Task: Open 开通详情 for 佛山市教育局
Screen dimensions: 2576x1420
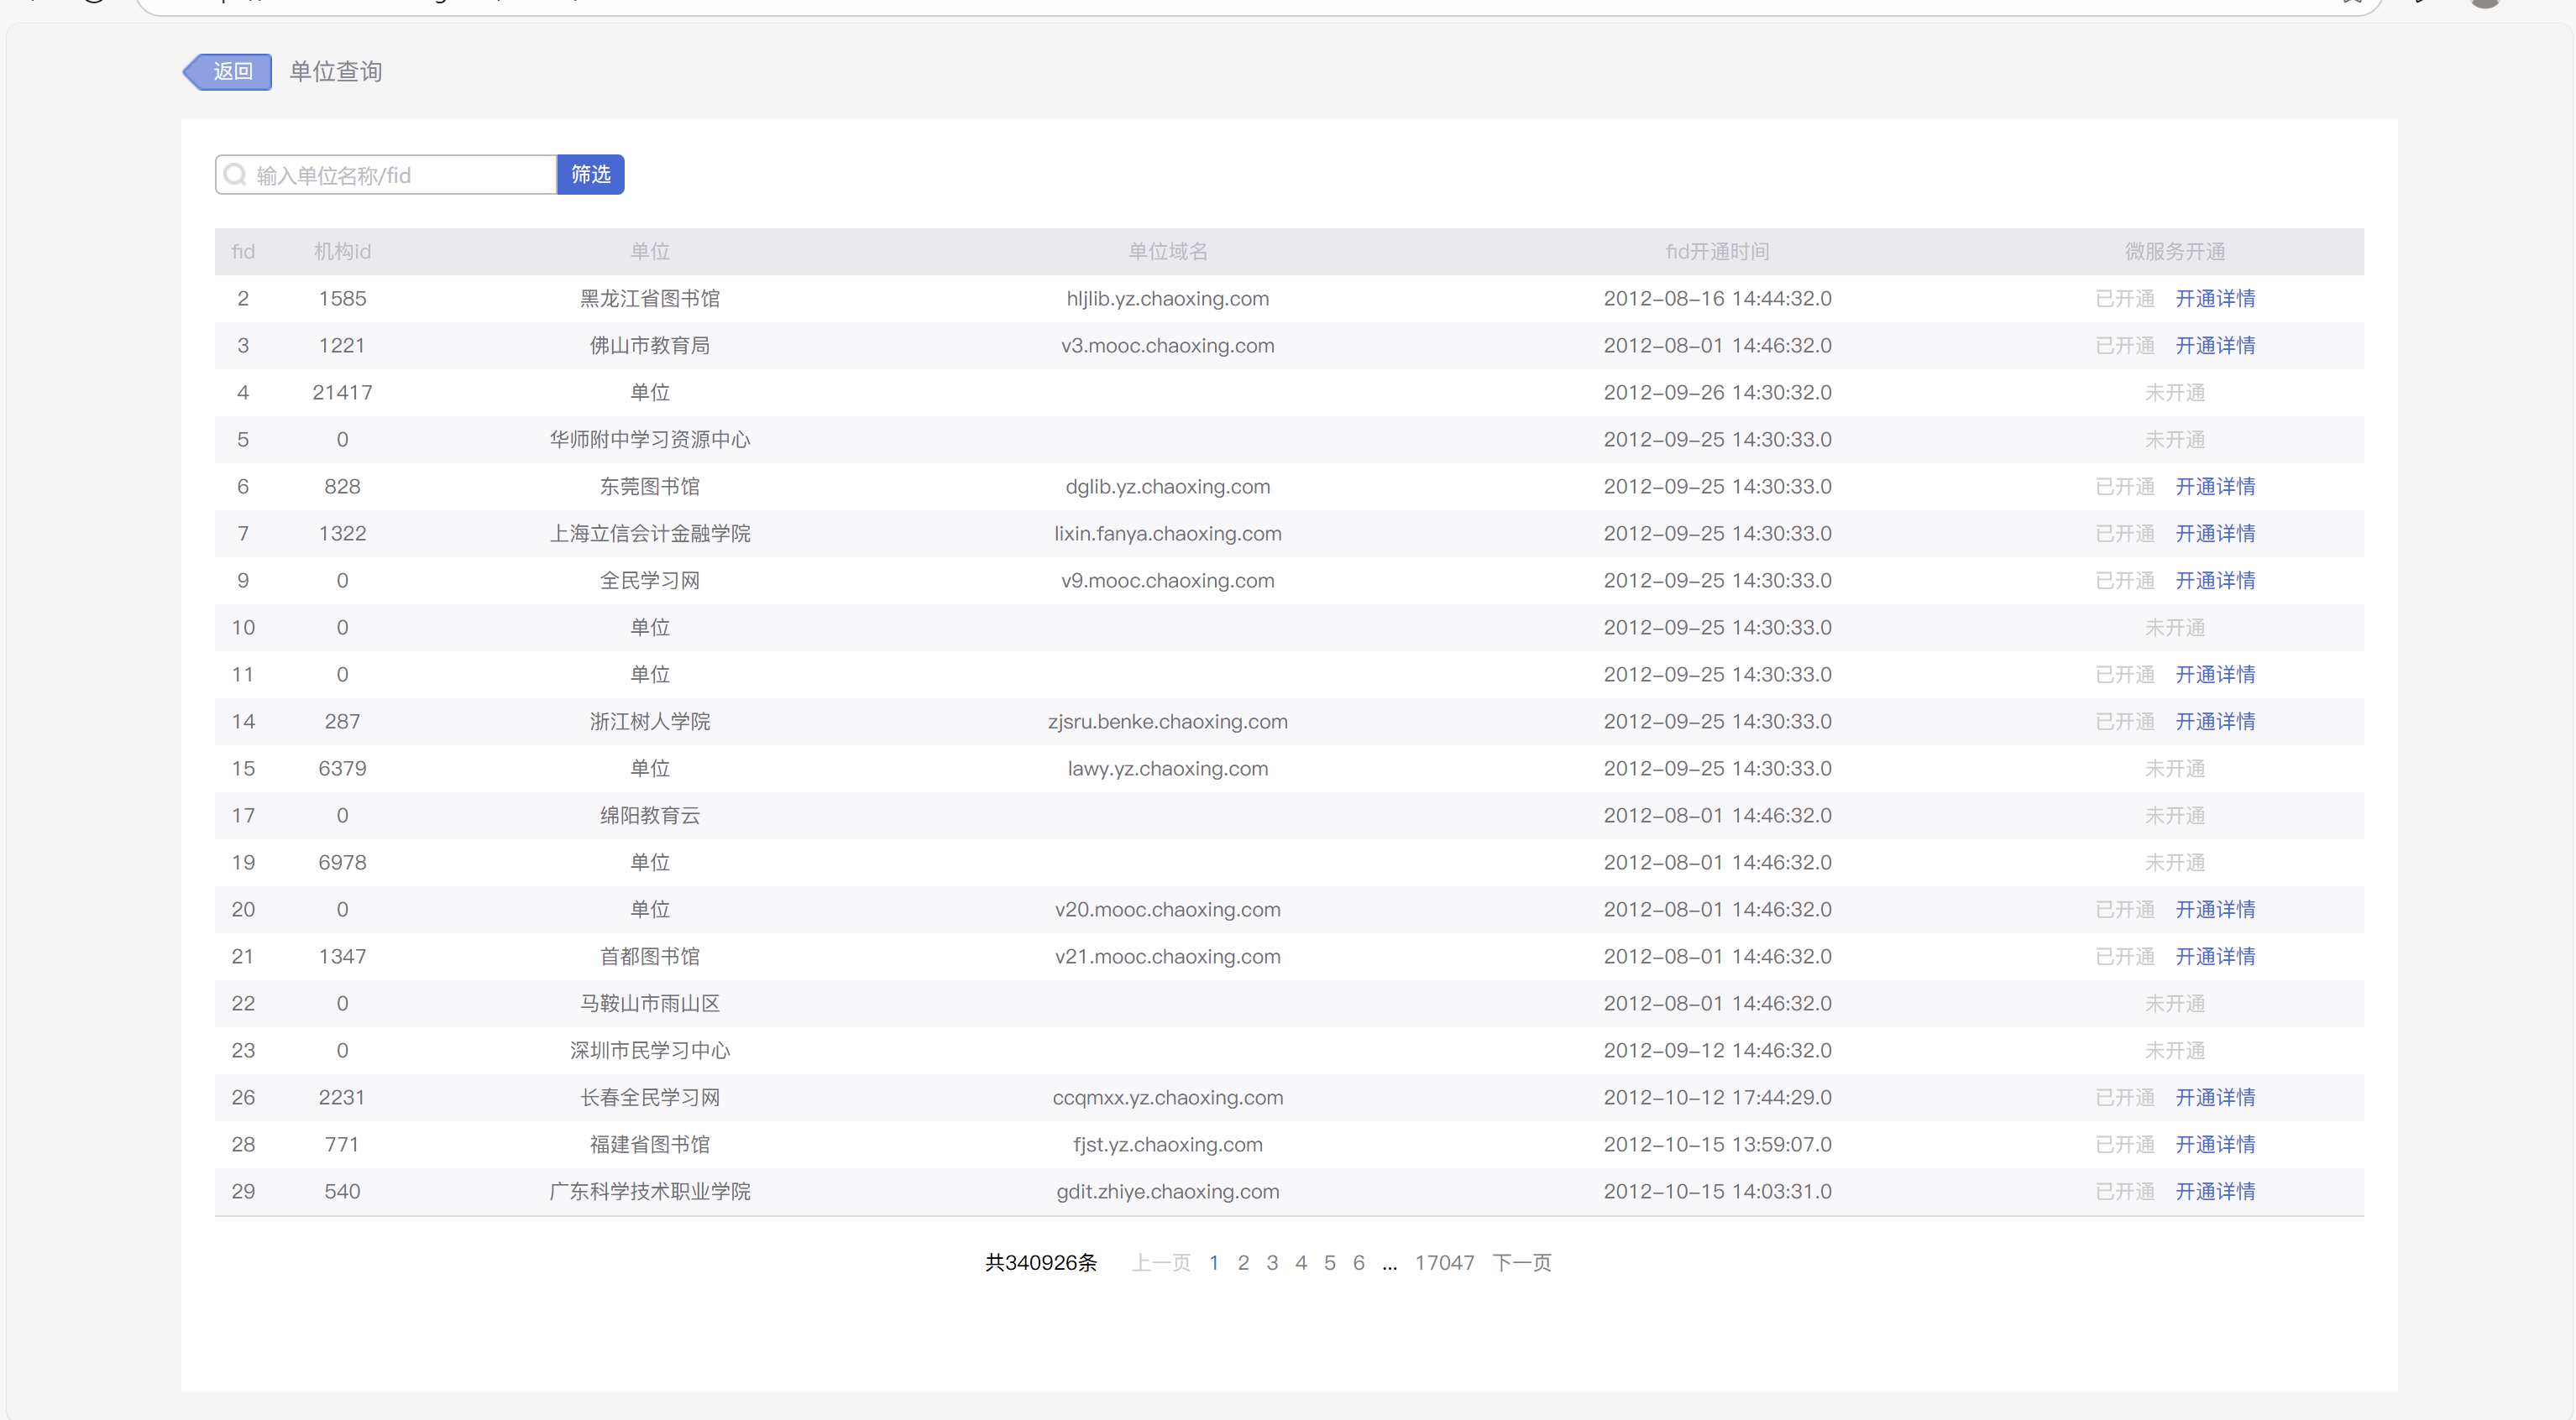Action: point(2215,346)
